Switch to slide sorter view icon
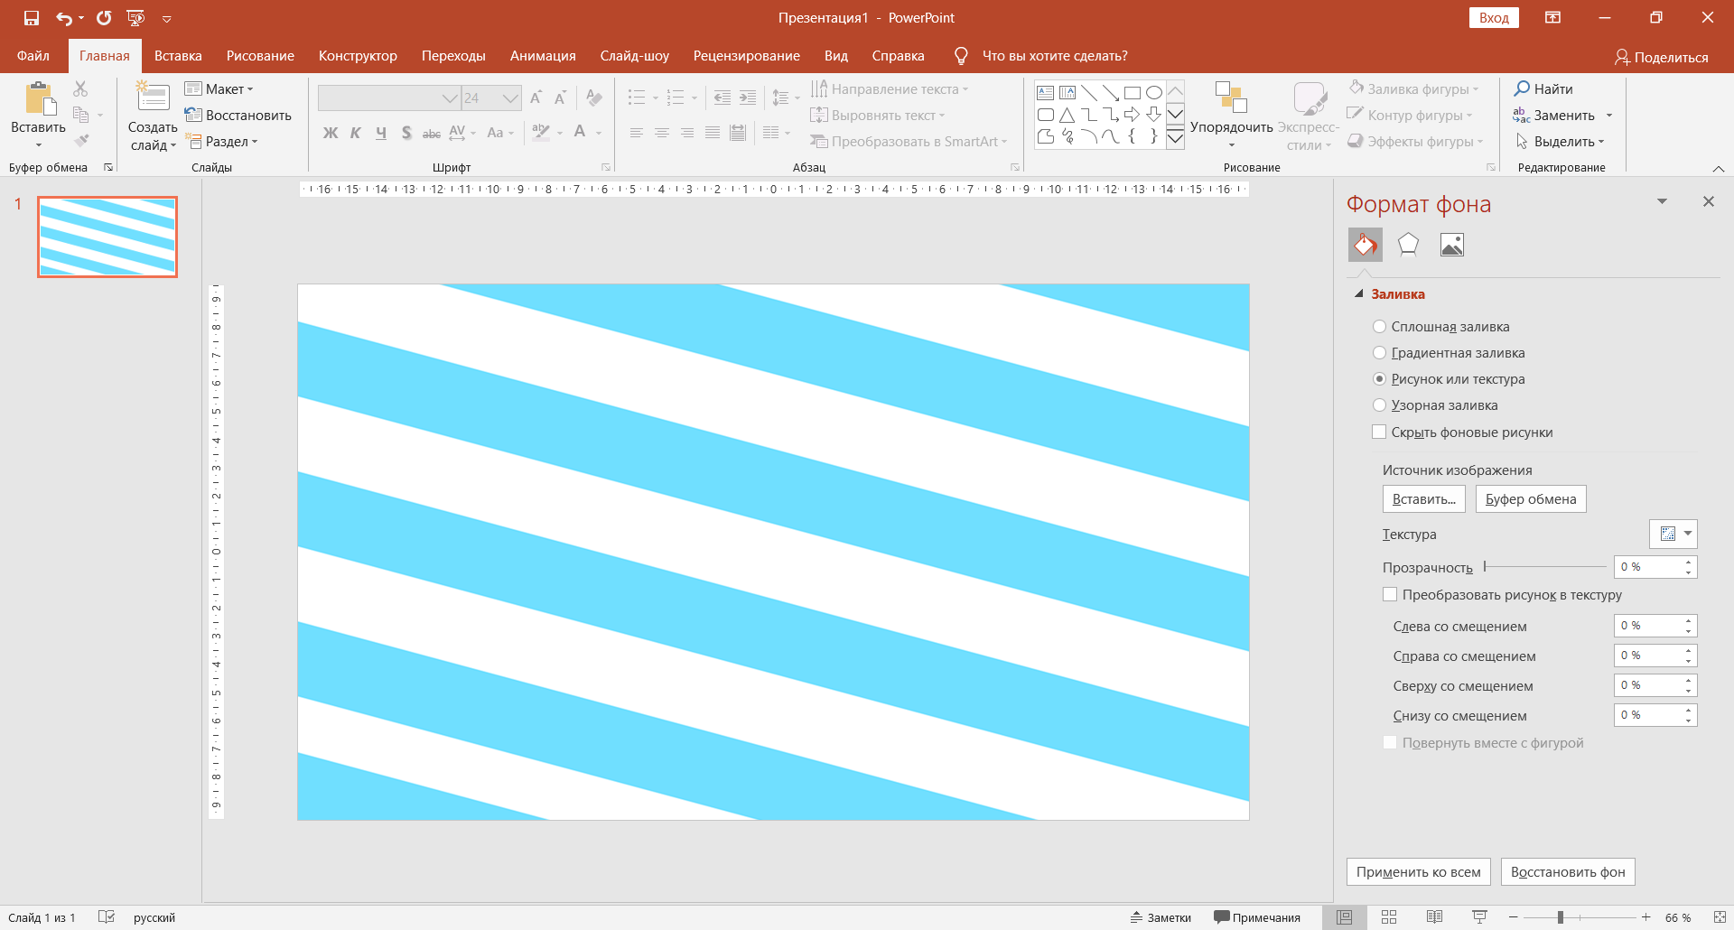Image resolution: width=1734 pixels, height=930 pixels. 1389,917
